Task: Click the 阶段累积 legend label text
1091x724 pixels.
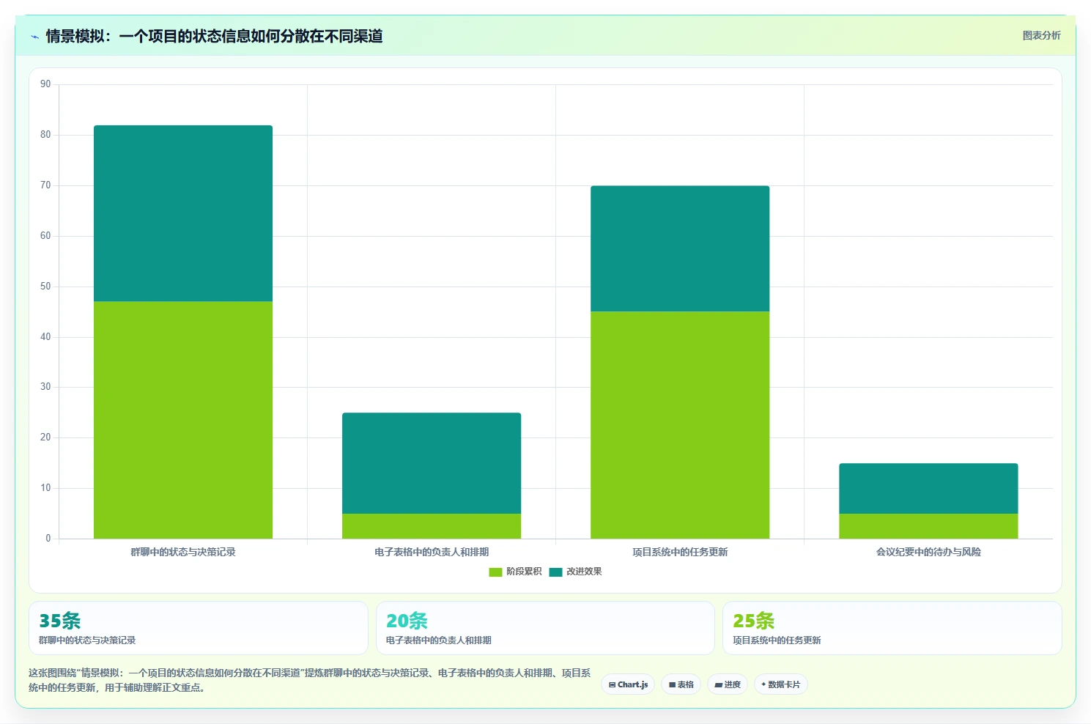Action: (x=524, y=572)
